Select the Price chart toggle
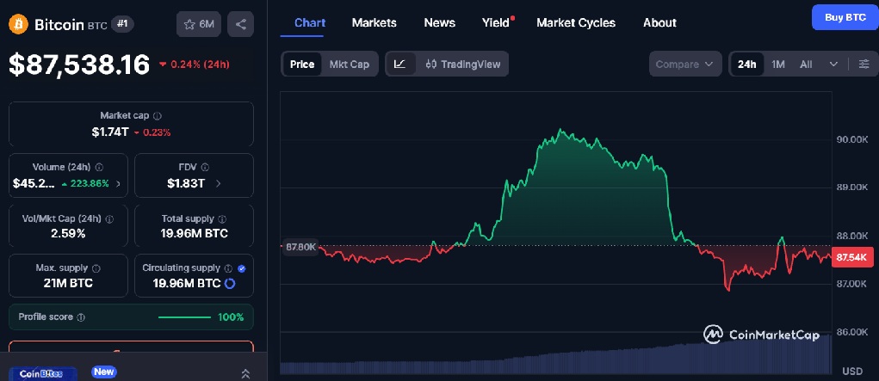Viewport: 879px width, 381px height. pyautogui.click(x=302, y=64)
